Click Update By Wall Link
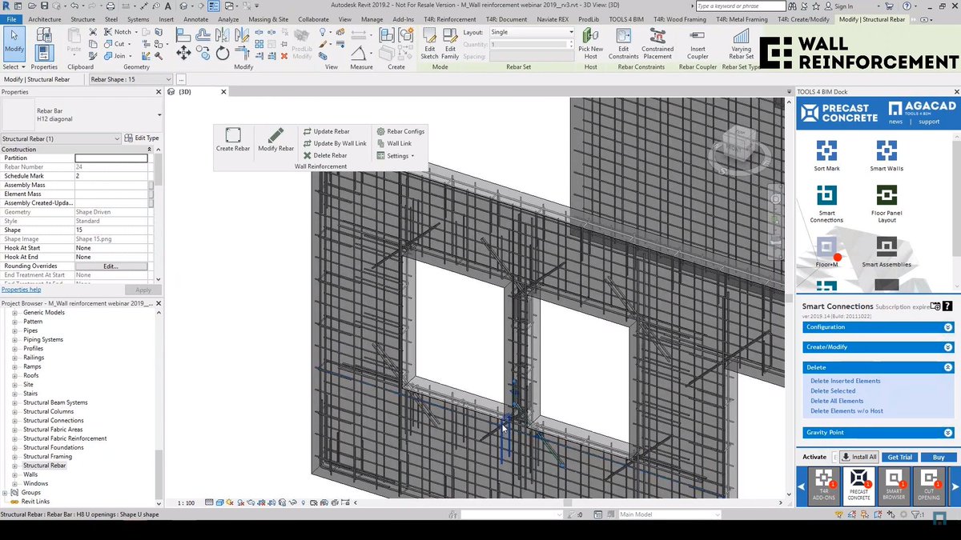Viewport: 961px width, 540px height. 335,143
